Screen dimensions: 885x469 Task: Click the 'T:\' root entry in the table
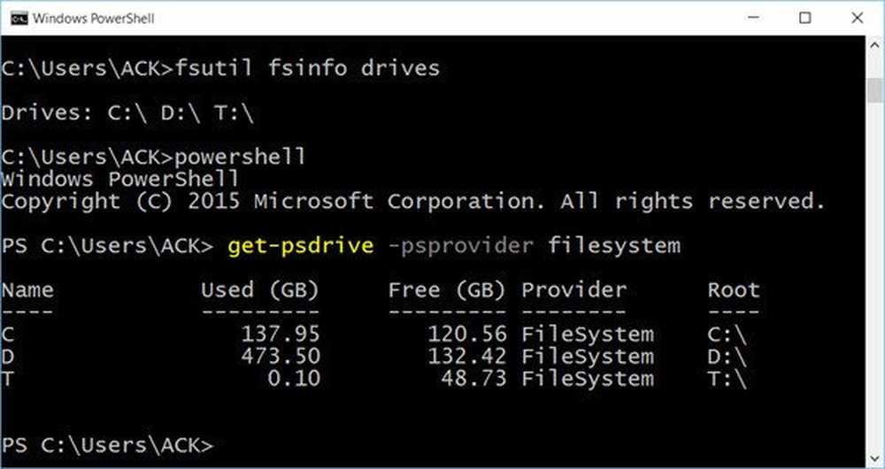(727, 379)
